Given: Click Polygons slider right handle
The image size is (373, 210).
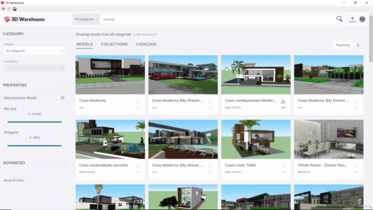Looking at the screenshot, I should [64, 146].
